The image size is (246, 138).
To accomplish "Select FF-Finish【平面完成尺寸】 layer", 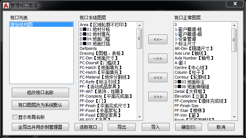I will click(x=105, y=106).
